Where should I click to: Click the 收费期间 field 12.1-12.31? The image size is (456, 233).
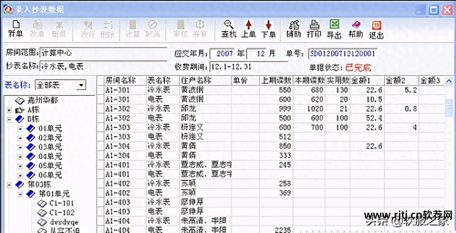249,67
